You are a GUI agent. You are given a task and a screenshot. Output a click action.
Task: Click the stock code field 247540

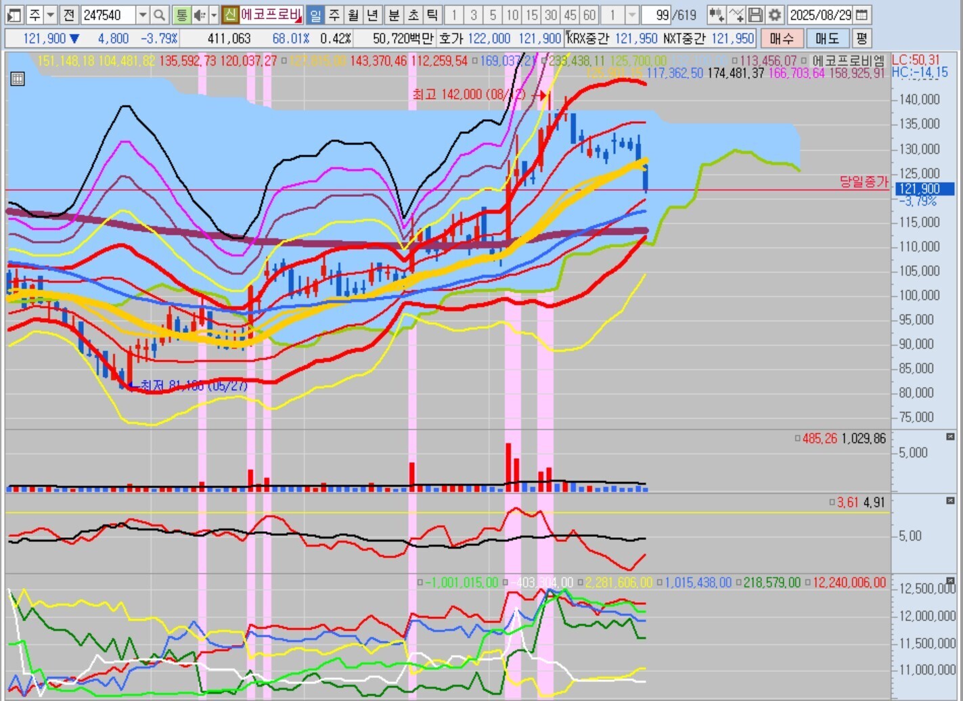pos(108,15)
